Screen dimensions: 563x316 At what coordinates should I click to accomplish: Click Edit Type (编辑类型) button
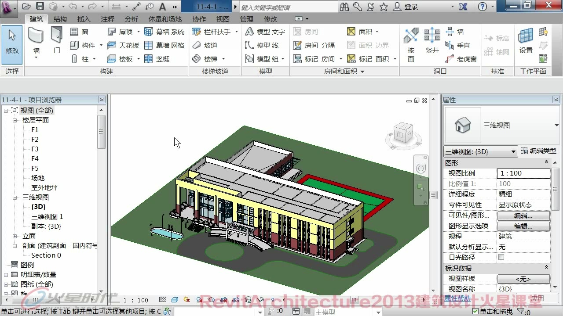coord(538,151)
